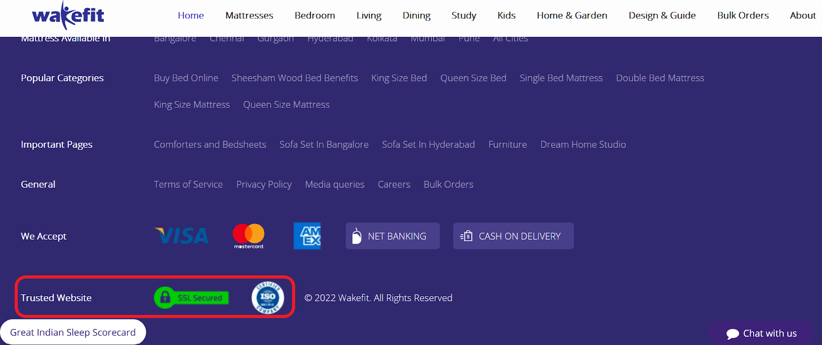This screenshot has width=822, height=345.
Task: Click the 2022 Wakefit copyright text
Action: coord(379,298)
